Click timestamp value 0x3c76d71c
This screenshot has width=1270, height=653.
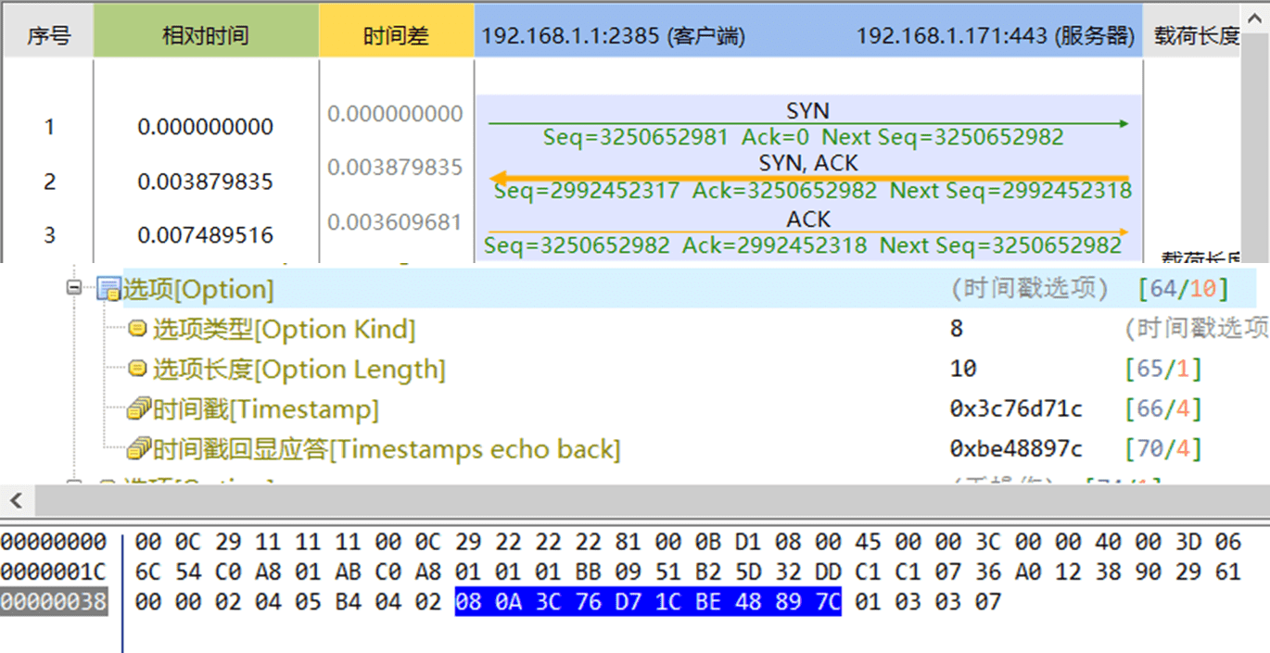(x=1016, y=408)
